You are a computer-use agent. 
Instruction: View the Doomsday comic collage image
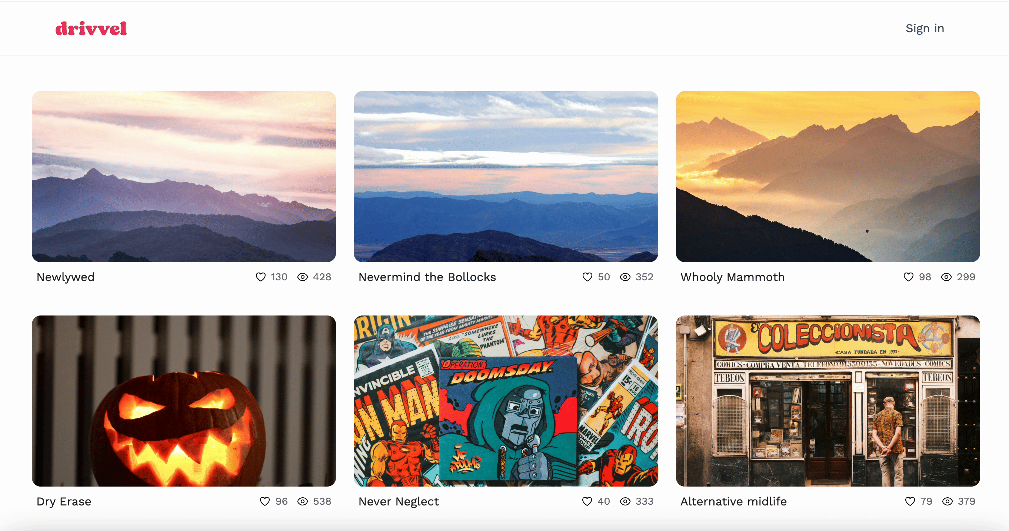pyautogui.click(x=506, y=401)
